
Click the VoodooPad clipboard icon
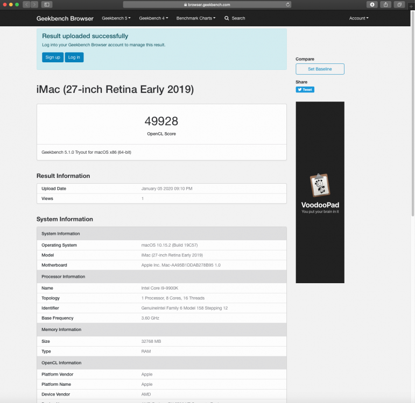pyautogui.click(x=320, y=185)
